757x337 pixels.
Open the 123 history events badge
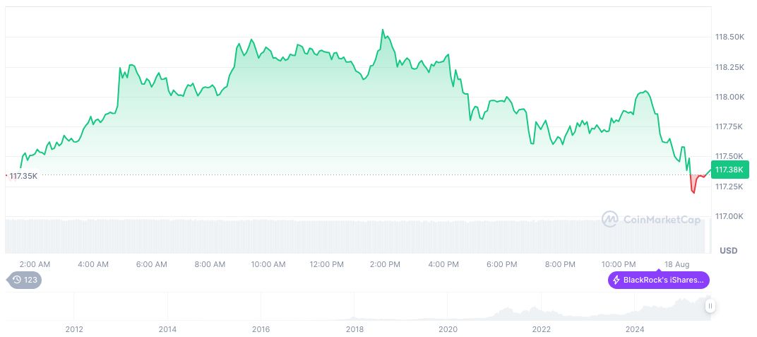point(24,280)
